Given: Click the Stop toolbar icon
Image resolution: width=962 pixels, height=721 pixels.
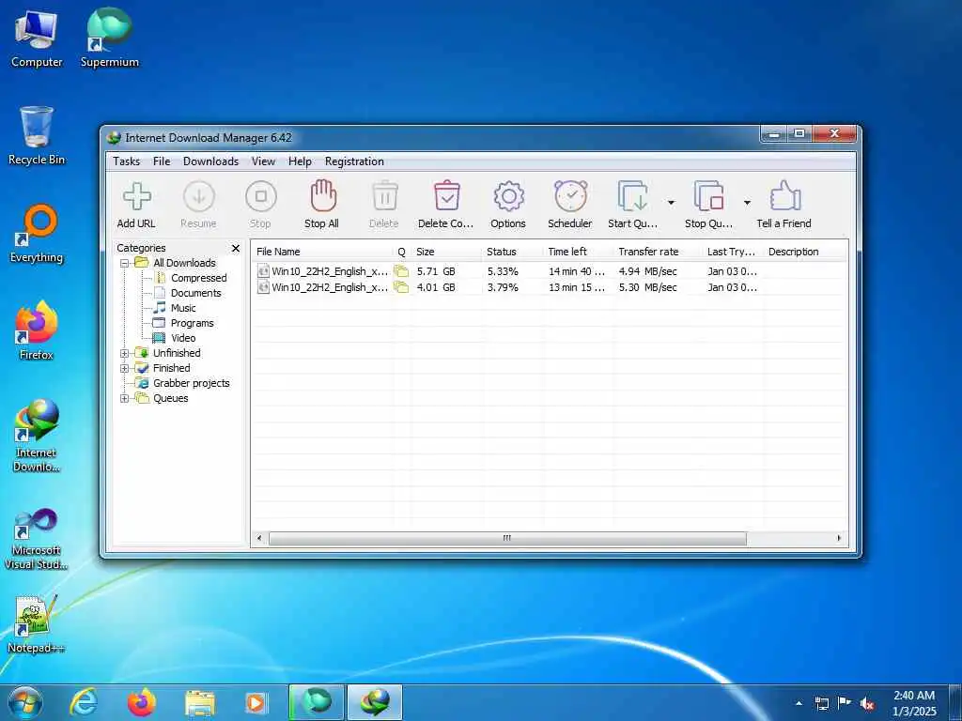Looking at the screenshot, I should click(x=261, y=197).
